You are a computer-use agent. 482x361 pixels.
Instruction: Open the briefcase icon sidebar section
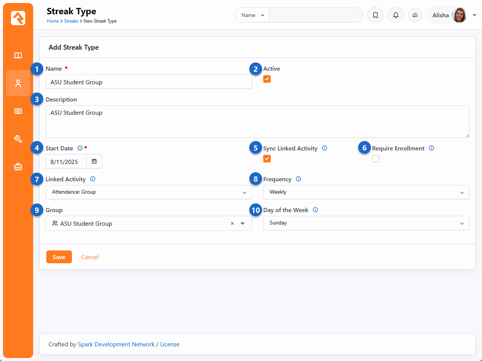coord(18,167)
